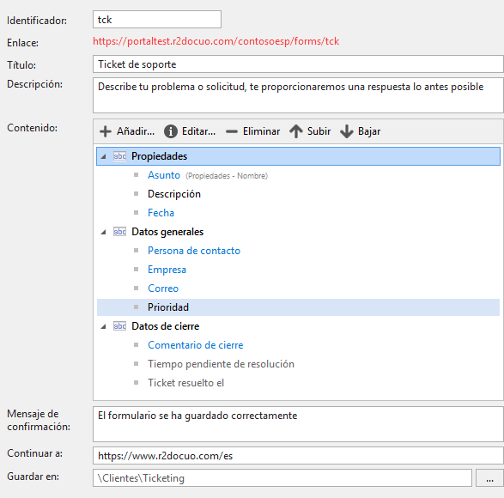The width and height of the screenshot is (504, 498).
Task: Collapse the Datos generales group
Action: coord(104,232)
